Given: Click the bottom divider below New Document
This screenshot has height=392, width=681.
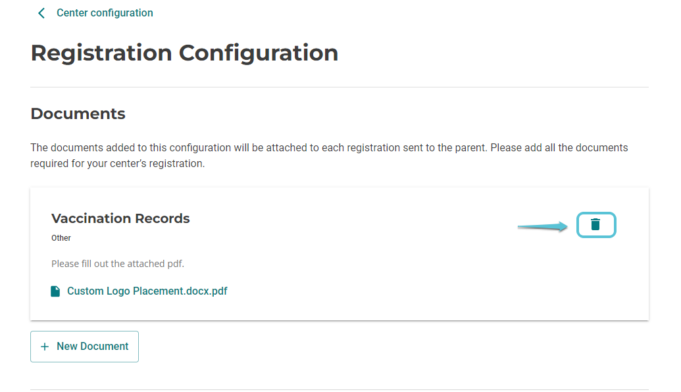Looking at the screenshot, I should (340, 389).
